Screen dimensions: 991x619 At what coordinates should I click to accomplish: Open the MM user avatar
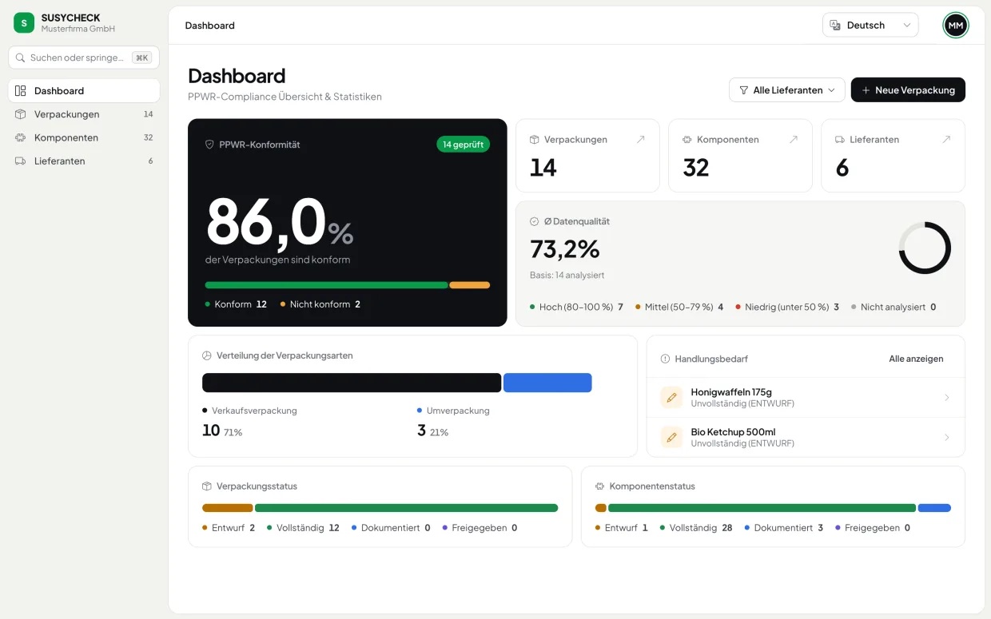click(x=955, y=26)
